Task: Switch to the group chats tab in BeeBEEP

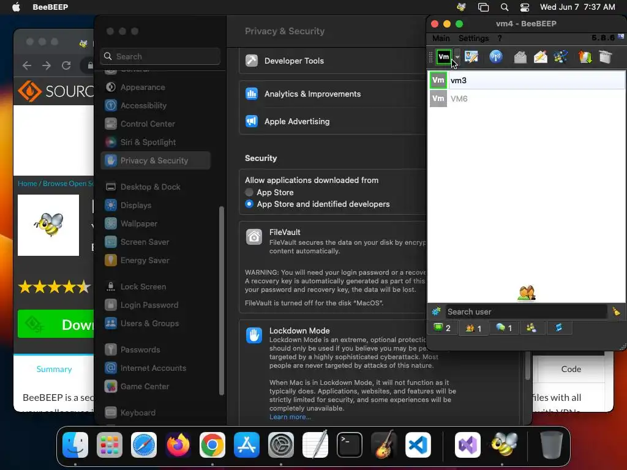Action: click(531, 328)
